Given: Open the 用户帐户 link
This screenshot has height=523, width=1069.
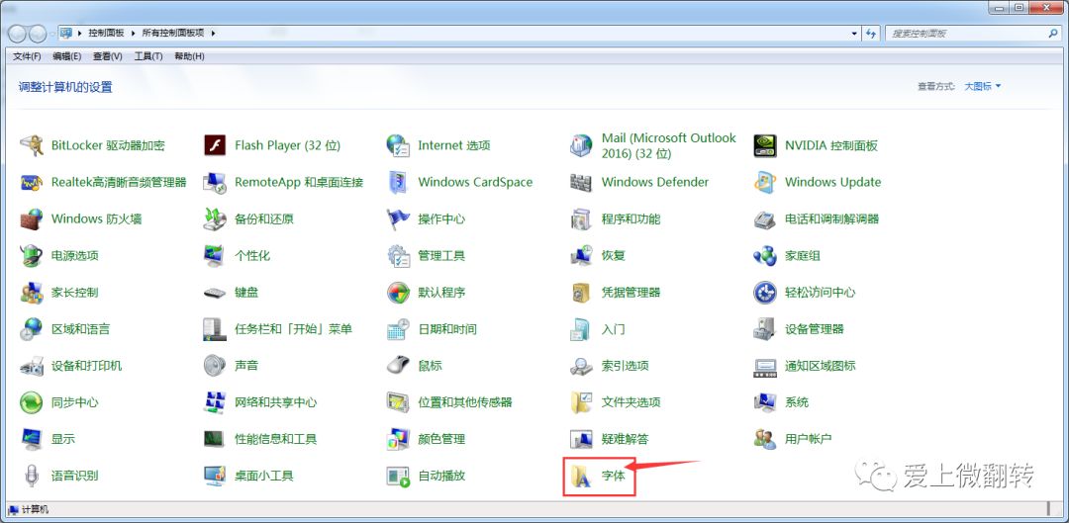Looking at the screenshot, I should (809, 439).
